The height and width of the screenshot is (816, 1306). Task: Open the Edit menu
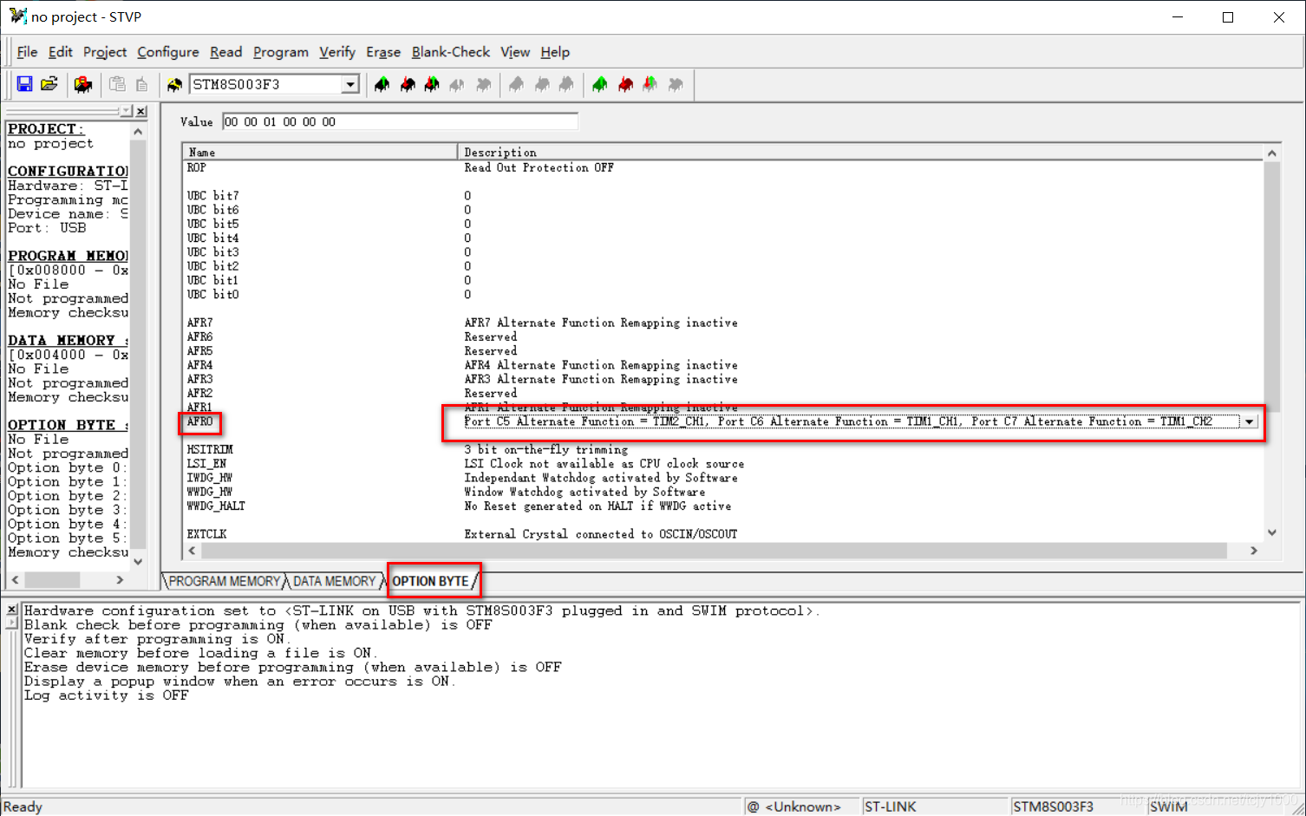[60, 52]
